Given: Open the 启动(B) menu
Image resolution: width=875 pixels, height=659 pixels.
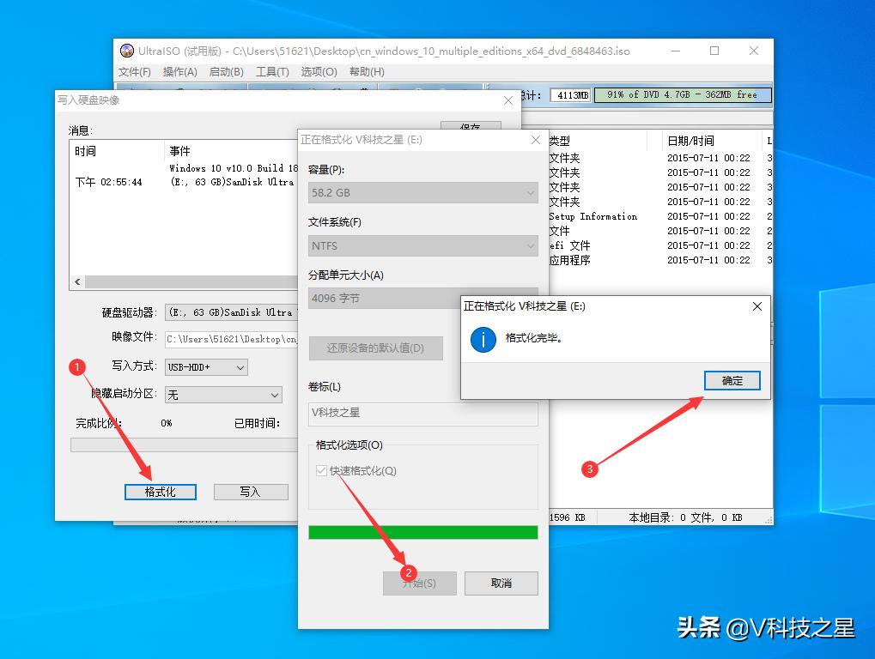Looking at the screenshot, I should [x=224, y=71].
